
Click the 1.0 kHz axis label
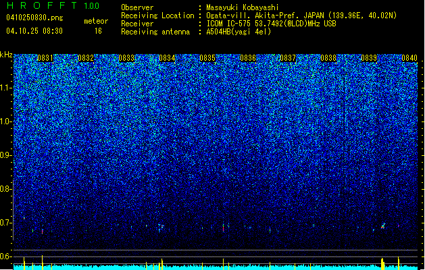(6, 122)
